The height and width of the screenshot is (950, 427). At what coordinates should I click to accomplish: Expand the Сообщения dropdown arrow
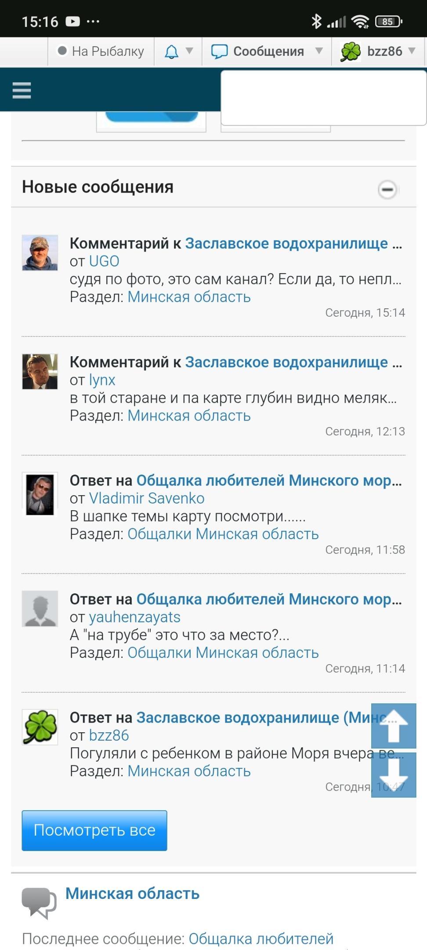319,51
